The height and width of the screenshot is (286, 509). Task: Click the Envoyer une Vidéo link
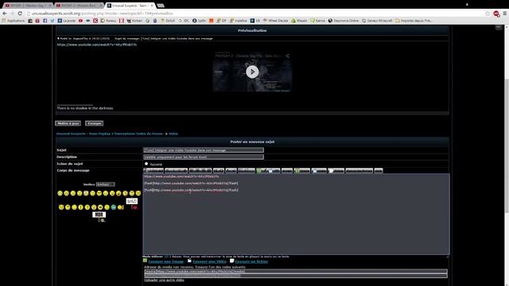[x=209, y=261]
